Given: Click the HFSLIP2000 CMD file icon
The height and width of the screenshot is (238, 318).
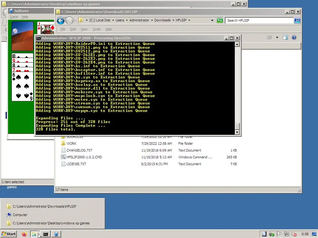Looking at the screenshot, I should [63, 157].
